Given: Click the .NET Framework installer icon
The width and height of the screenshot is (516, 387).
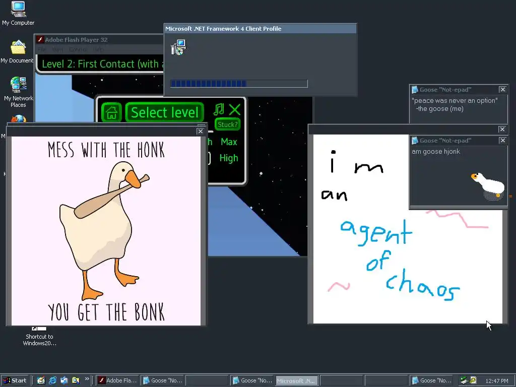Looking at the screenshot, I should [179, 47].
